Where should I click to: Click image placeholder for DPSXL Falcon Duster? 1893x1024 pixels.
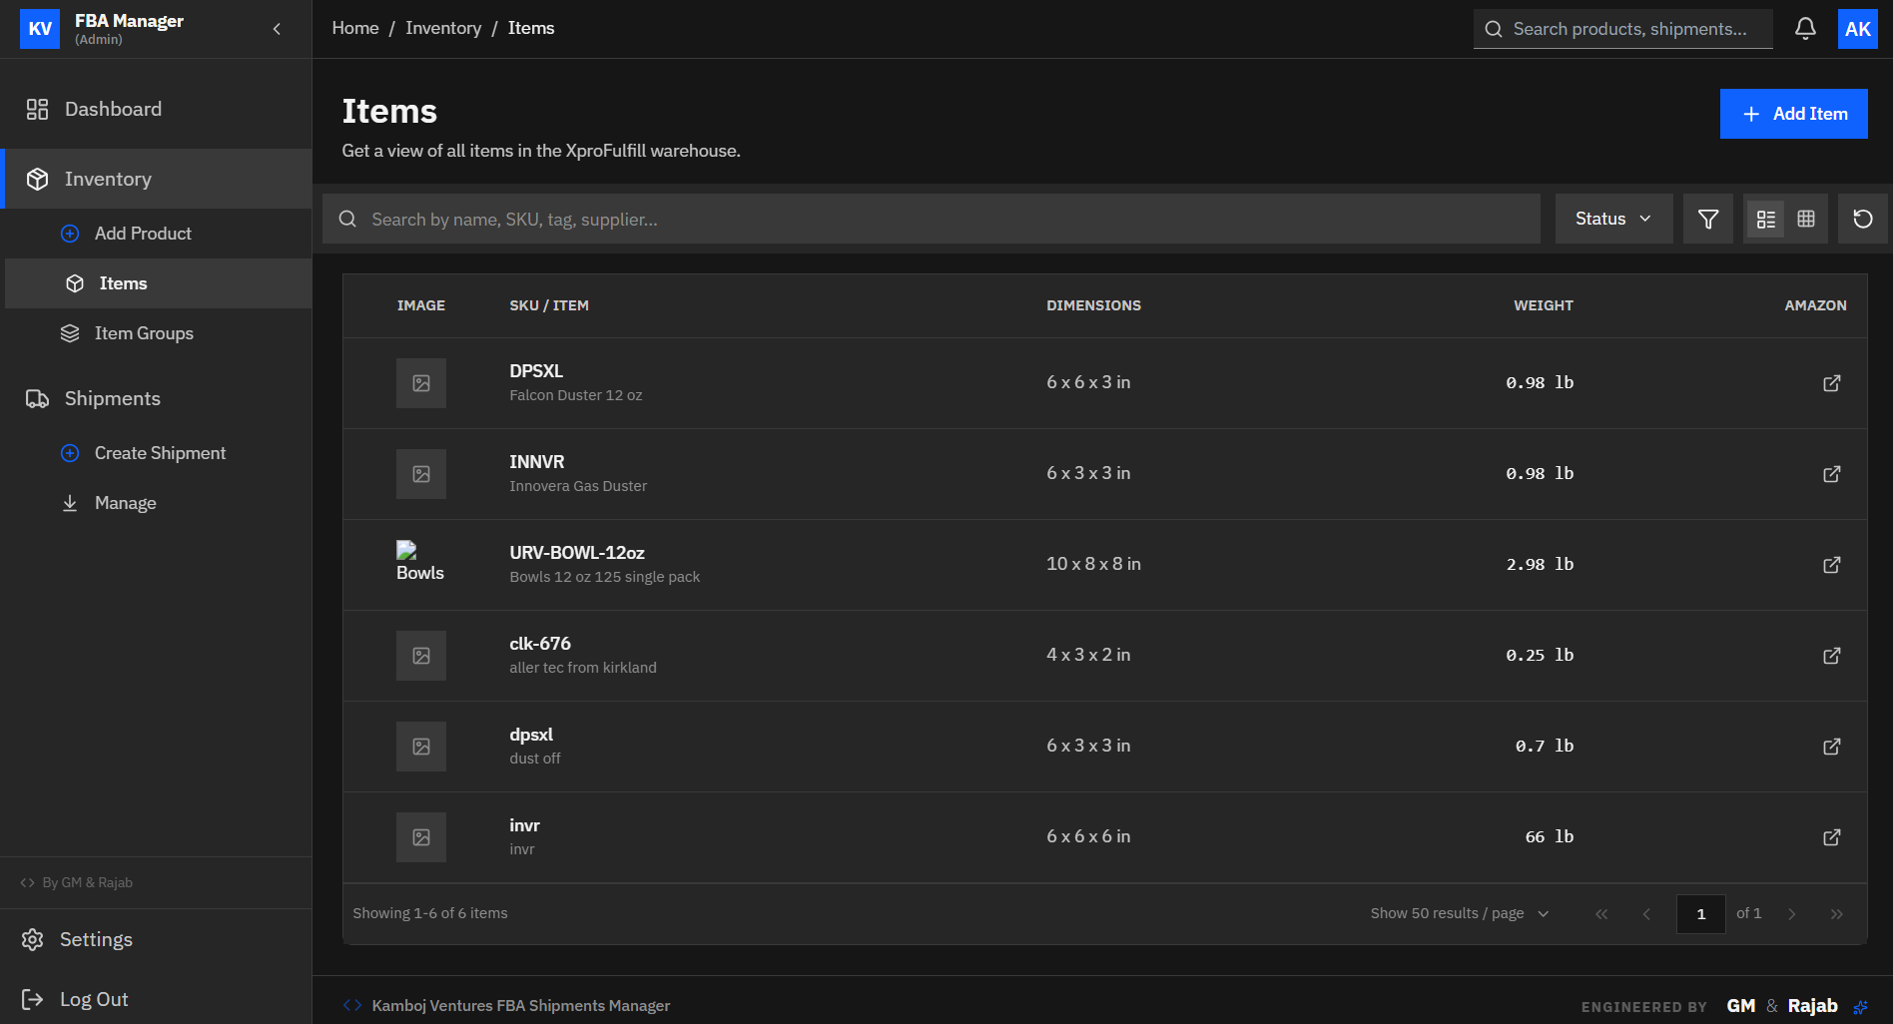[x=421, y=383]
